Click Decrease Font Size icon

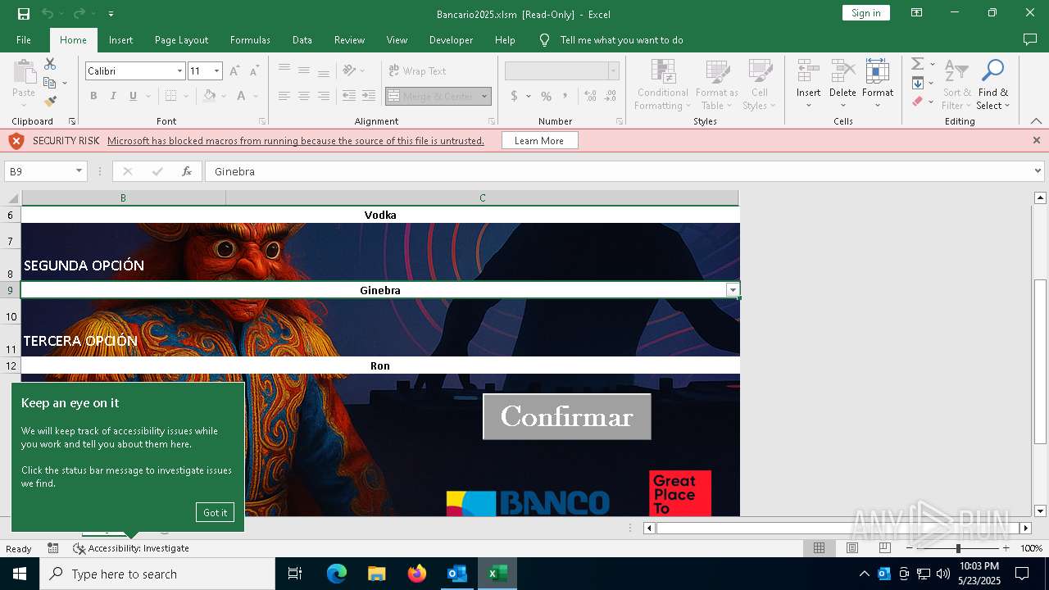(x=254, y=71)
